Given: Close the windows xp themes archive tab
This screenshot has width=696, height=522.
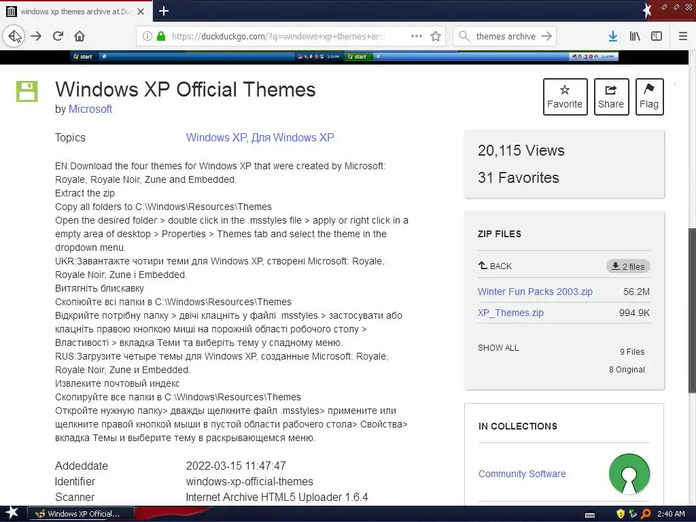Looking at the screenshot, I should [141, 12].
